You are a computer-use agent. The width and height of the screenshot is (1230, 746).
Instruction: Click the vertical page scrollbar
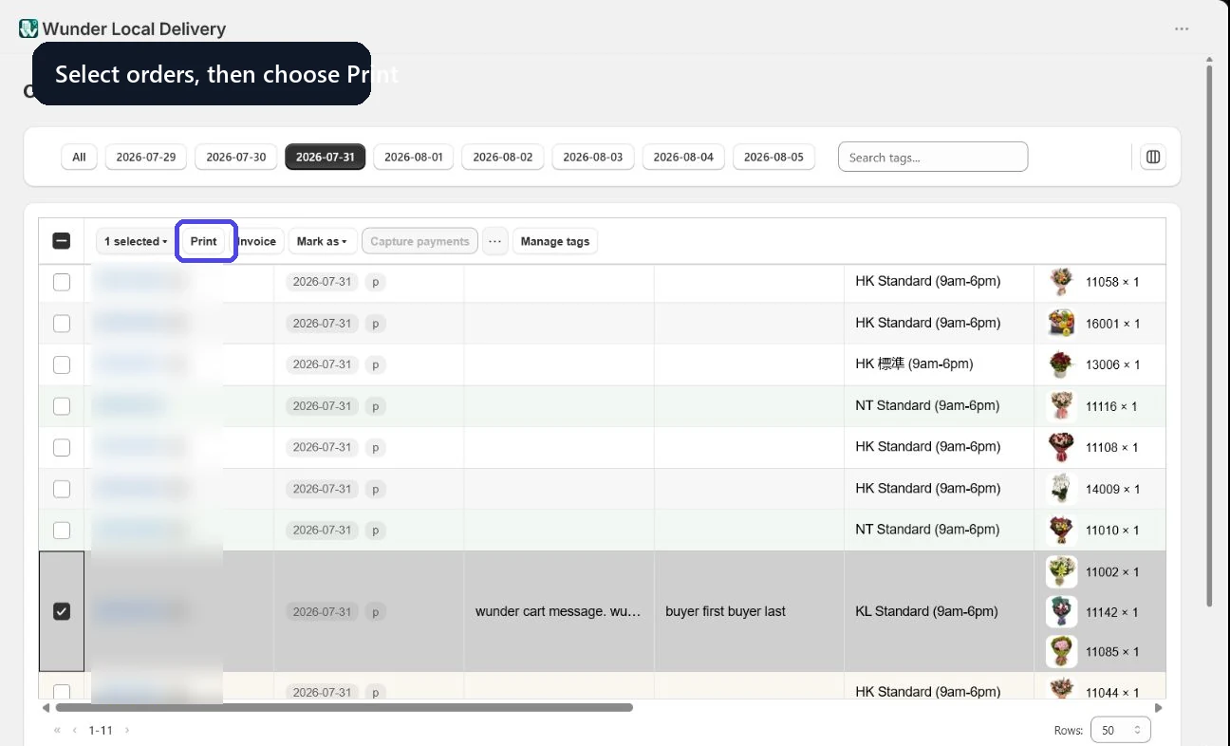click(x=1209, y=335)
